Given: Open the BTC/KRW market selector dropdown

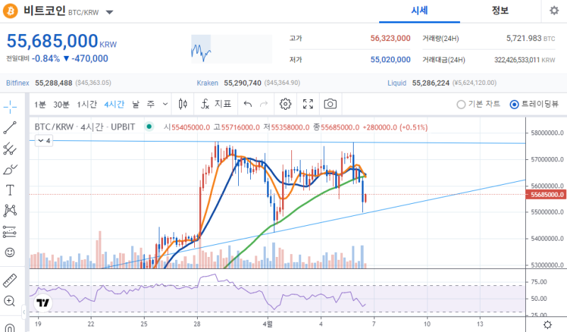Looking at the screenshot, I should pyautogui.click(x=110, y=12).
